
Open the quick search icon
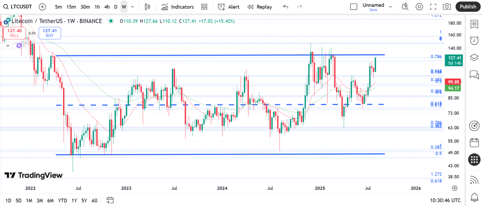click(405, 7)
